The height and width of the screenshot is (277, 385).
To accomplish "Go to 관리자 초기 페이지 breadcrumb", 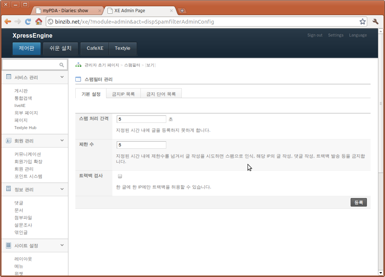I will [x=102, y=65].
